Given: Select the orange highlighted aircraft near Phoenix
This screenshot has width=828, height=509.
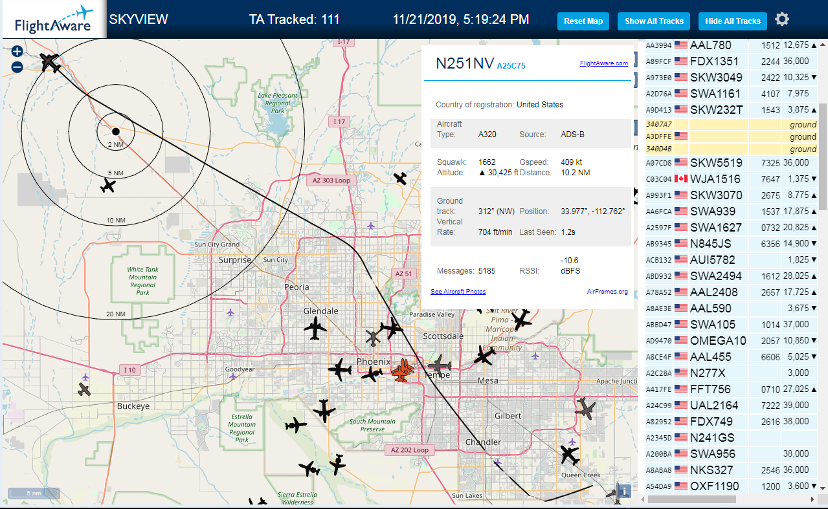Looking at the screenshot, I should point(403,371).
